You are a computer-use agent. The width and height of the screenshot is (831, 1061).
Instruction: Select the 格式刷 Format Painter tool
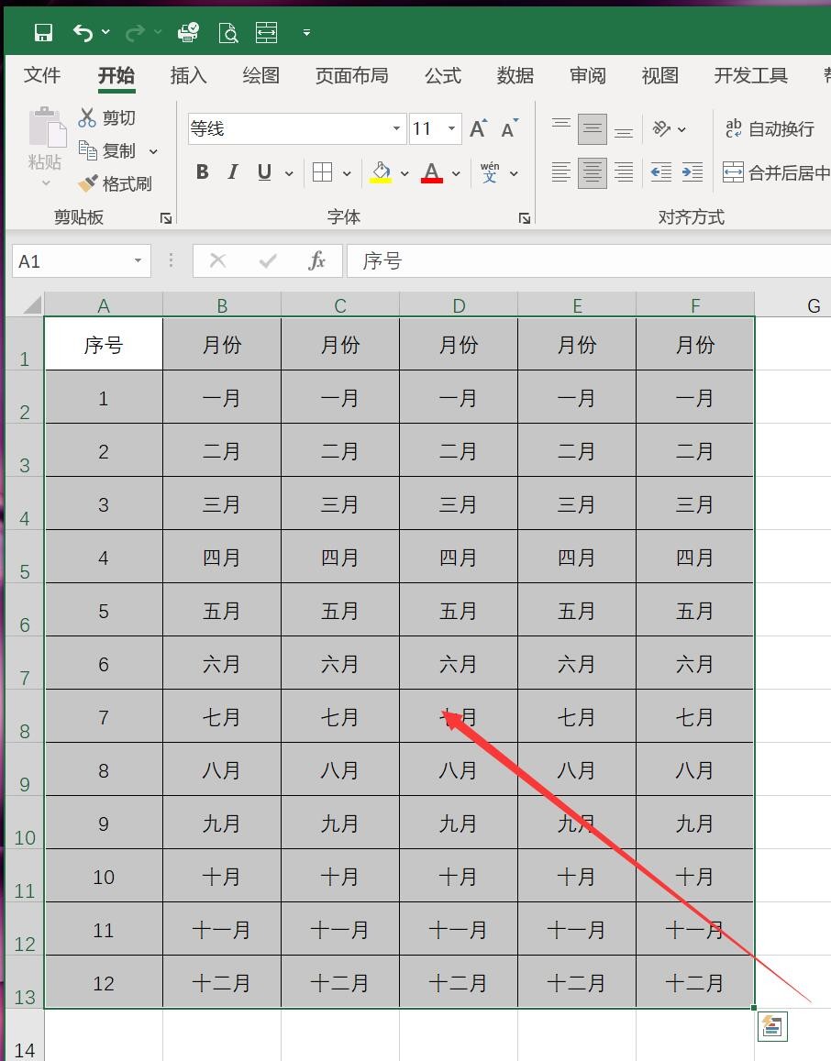click(116, 183)
